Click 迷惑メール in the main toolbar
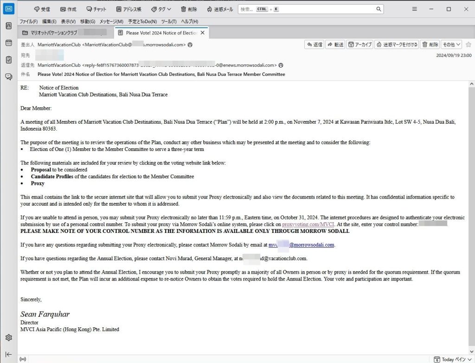Screen dimensions: 475x363 [220, 9]
